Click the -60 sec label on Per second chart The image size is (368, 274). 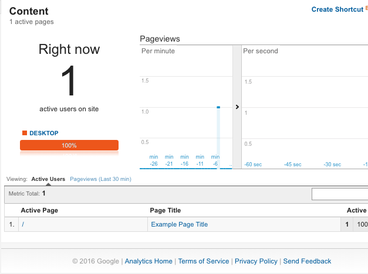click(x=252, y=165)
